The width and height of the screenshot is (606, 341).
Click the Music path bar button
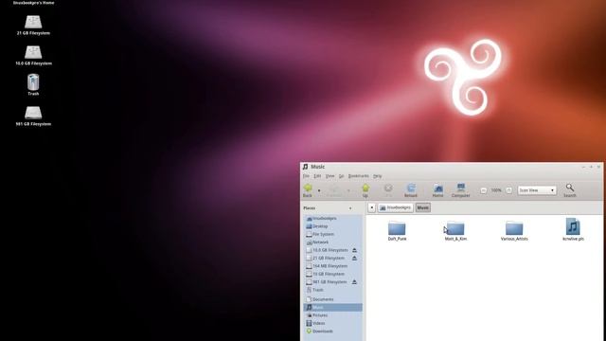coord(423,207)
